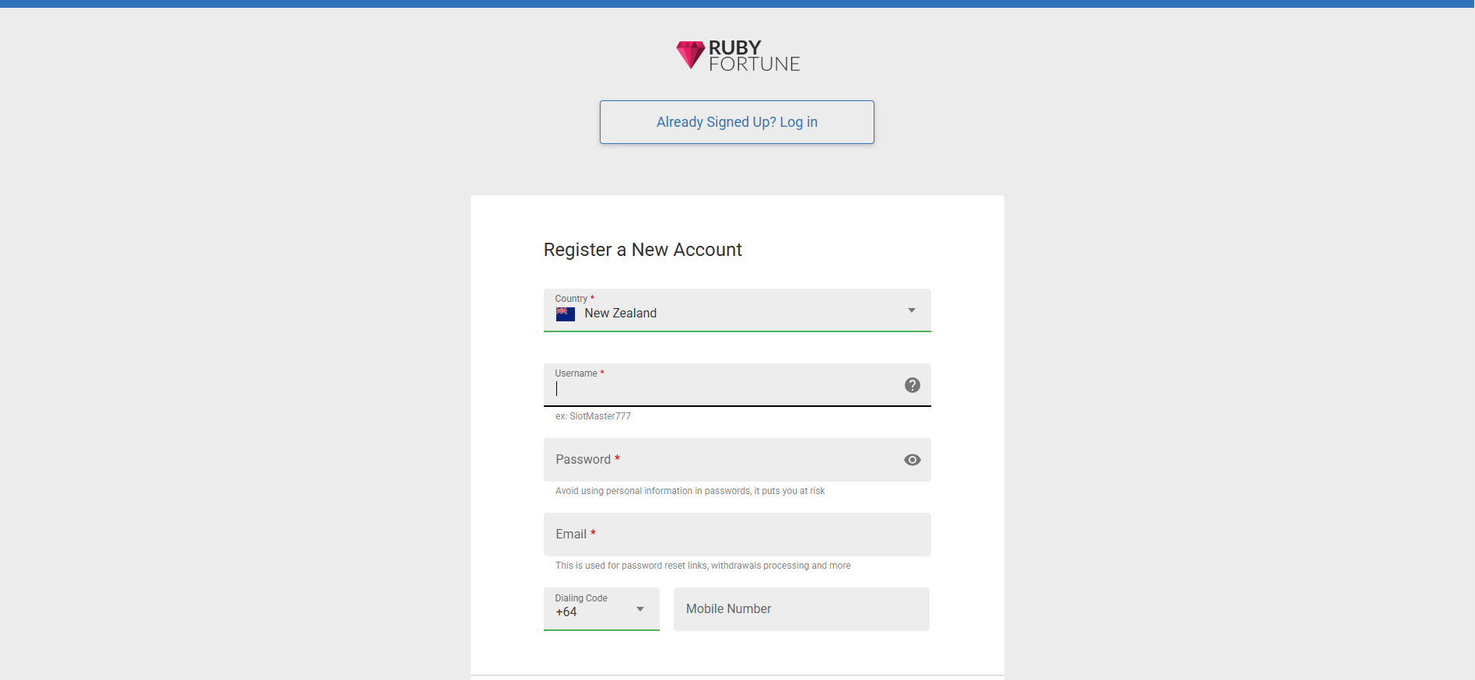Click the password personal information warning text
The height and width of the screenshot is (680, 1475).
point(690,491)
